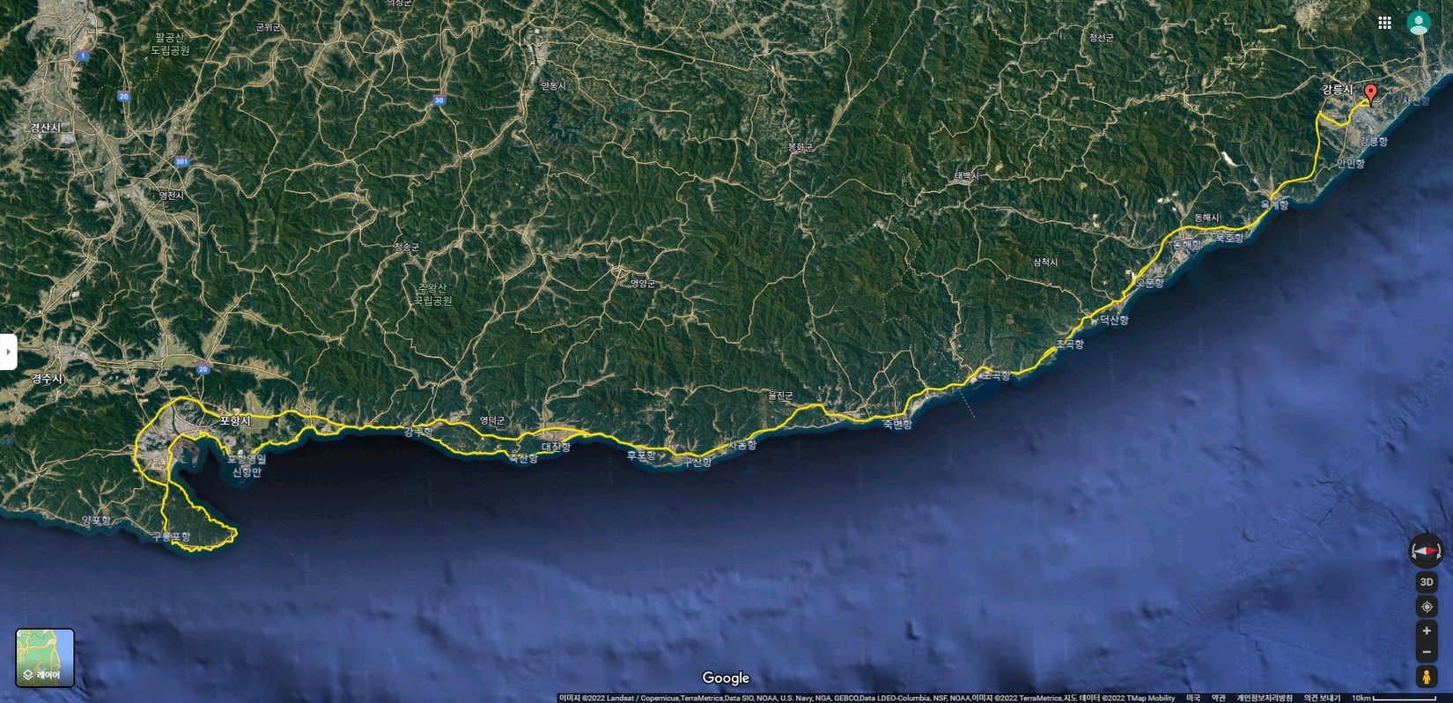Click the route 1 highway shield
The width and height of the screenshot is (1453, 703).
83,55
